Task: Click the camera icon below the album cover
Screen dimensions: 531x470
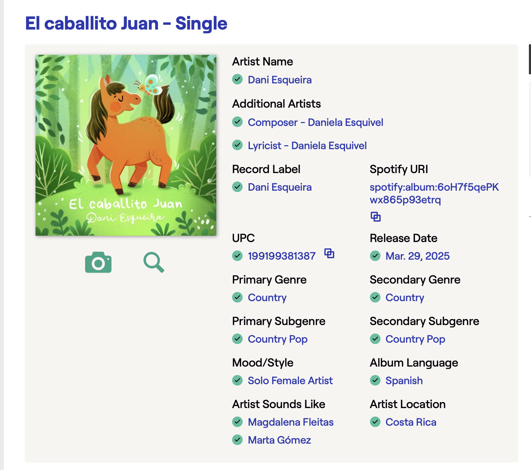Action: (98, 262)
